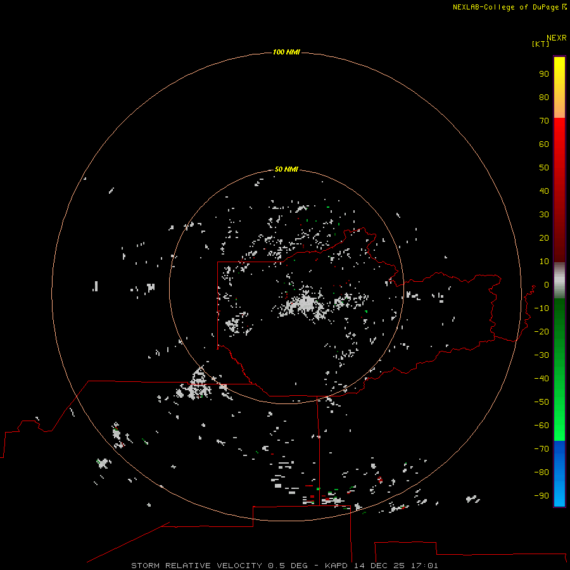Click the 14 DEC 25 date stamp

click(x=379, y=566)
